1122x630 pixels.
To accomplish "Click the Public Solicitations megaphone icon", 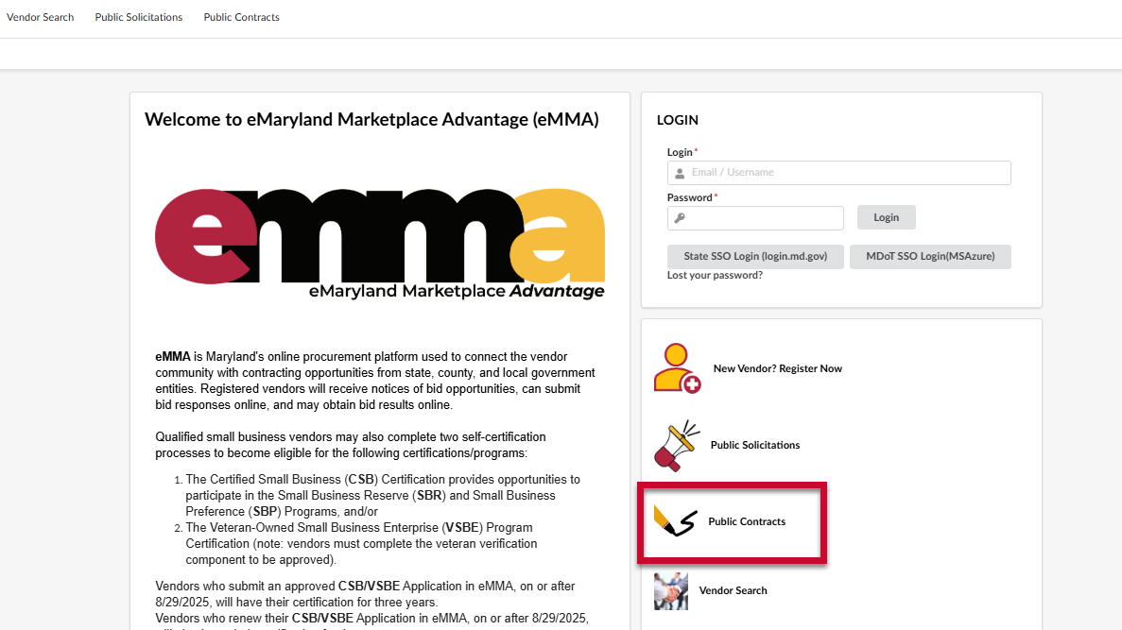I will (x=676, y=446).
